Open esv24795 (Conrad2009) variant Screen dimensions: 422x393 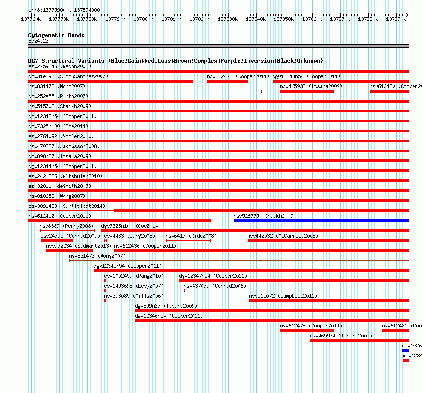(x=70, y=236)
